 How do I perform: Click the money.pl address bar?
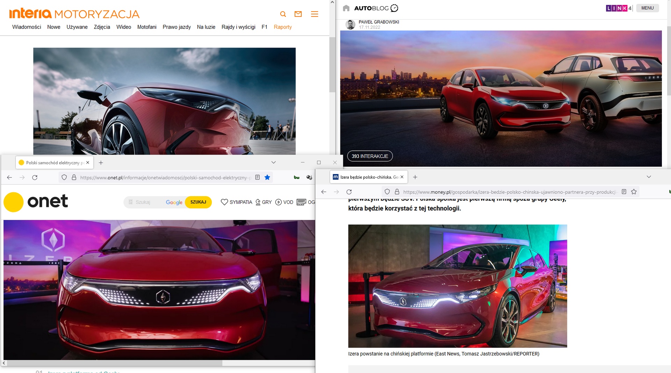pyautogui.click(x=510, y=192)
